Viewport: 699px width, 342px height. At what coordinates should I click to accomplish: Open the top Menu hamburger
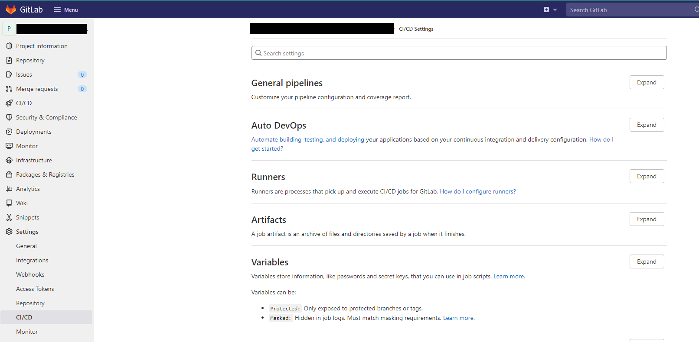pos(65,10)
